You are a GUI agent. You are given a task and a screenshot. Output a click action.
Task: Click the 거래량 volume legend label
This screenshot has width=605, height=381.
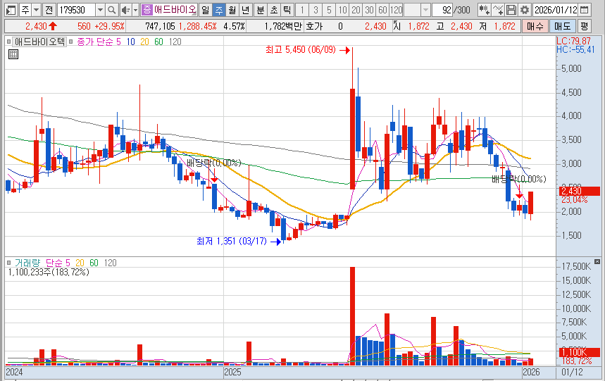[27, 263]
